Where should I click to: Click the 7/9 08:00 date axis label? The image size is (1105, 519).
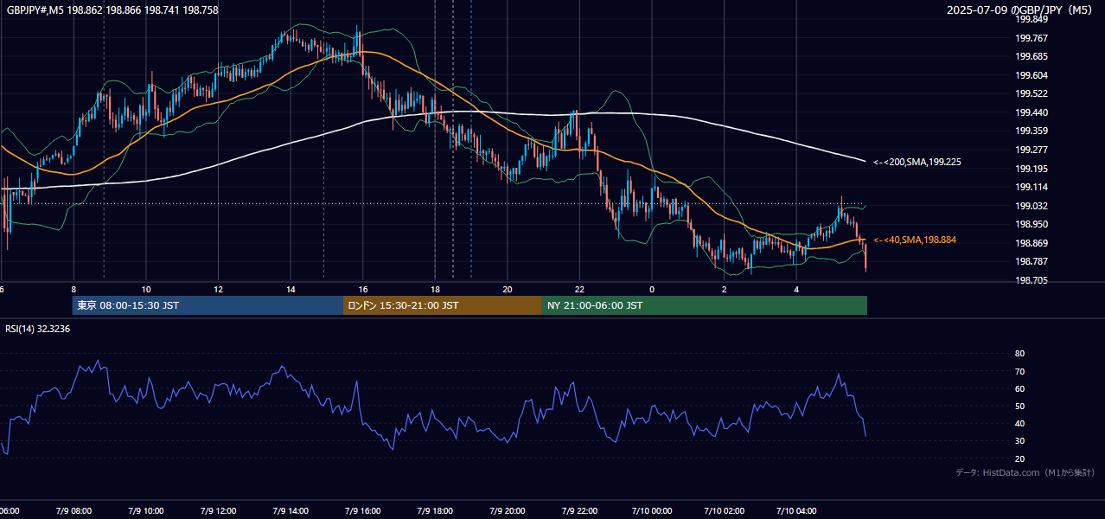click(73, 511)
